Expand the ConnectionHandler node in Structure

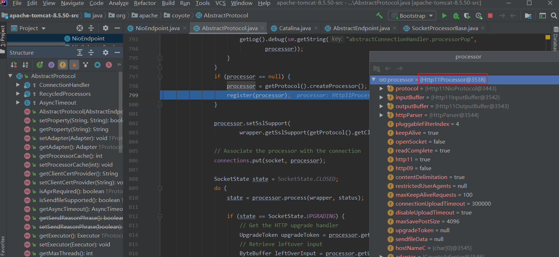(18, 85)
